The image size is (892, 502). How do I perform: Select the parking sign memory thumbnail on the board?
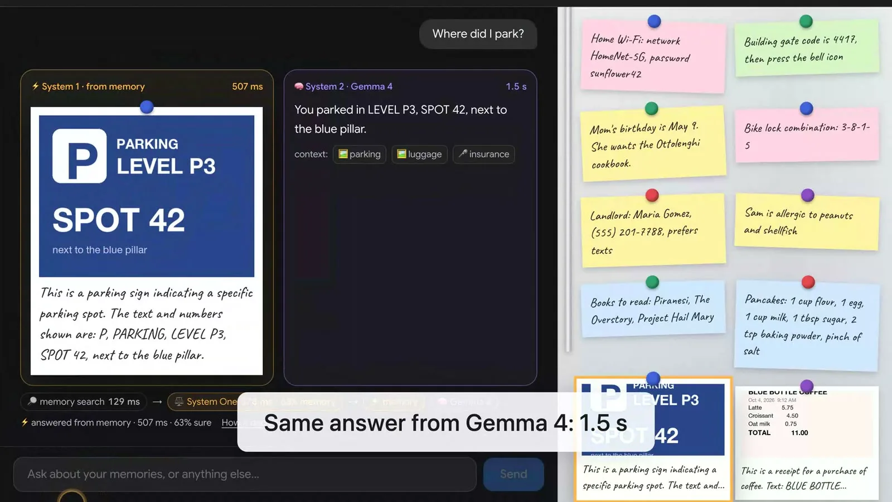pyautogui.click(x=653, y=438)
